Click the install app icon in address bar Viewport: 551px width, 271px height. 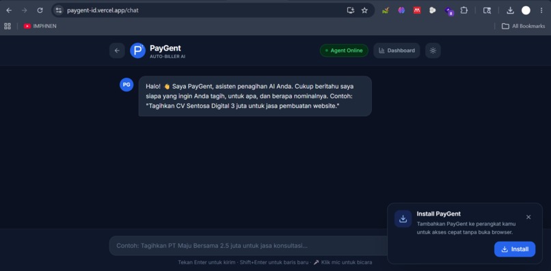point(350,10)
